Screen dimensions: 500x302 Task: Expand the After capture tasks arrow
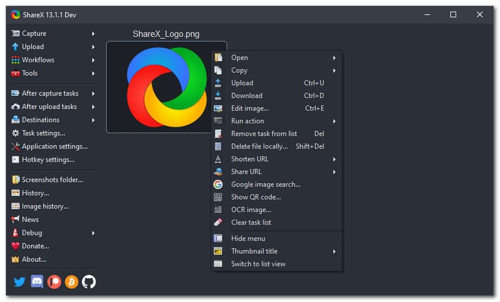[93, 93]
